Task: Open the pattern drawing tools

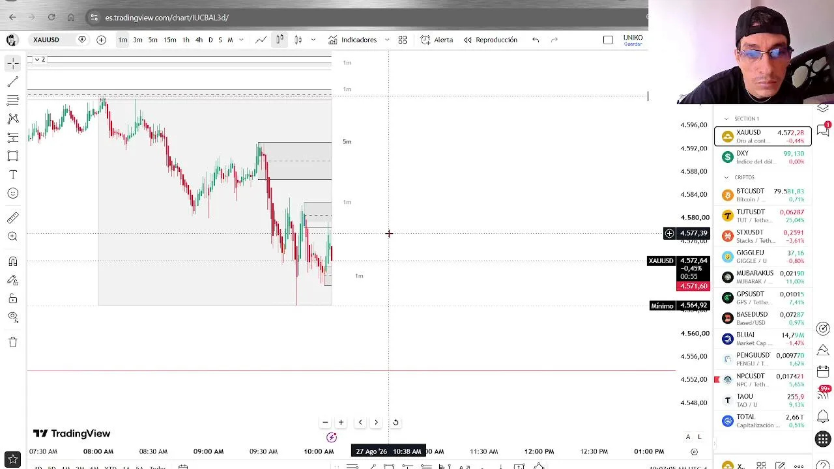Action: [x=12, y=119]
